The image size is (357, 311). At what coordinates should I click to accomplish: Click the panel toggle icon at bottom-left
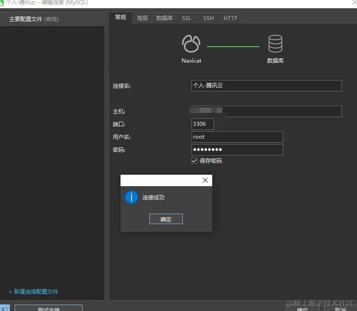[5, 308]
